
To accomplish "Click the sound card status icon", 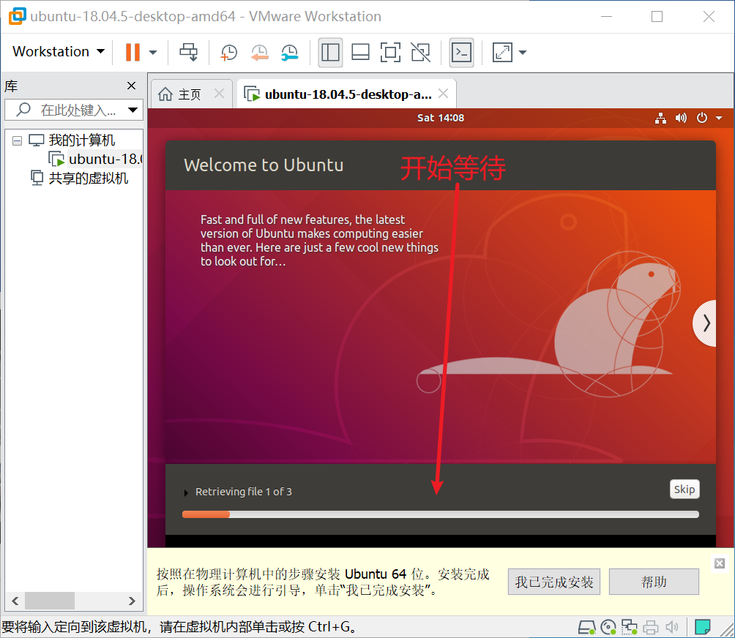I will [x=672, y=627].
